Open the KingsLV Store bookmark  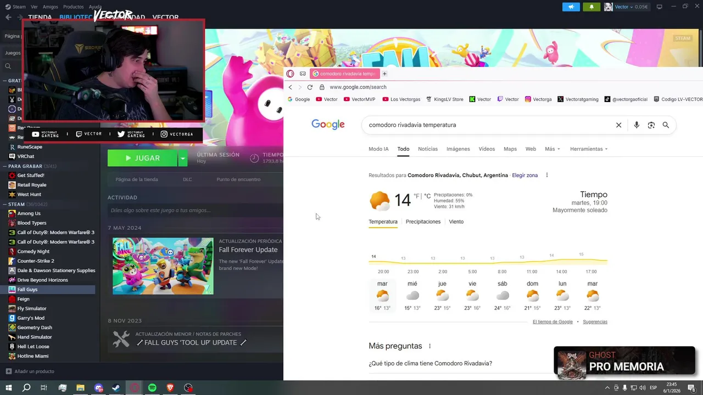click(444, 99)
